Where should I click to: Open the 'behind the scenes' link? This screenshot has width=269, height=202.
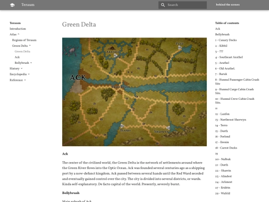pyautogui.click(x=228, y=5)
